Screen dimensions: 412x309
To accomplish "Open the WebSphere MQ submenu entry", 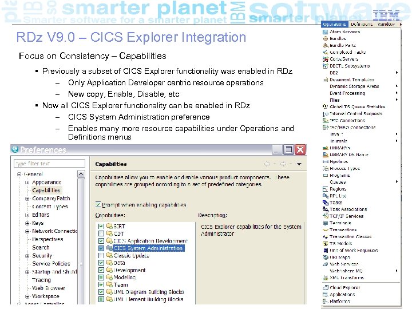I will tap(362, 271).
